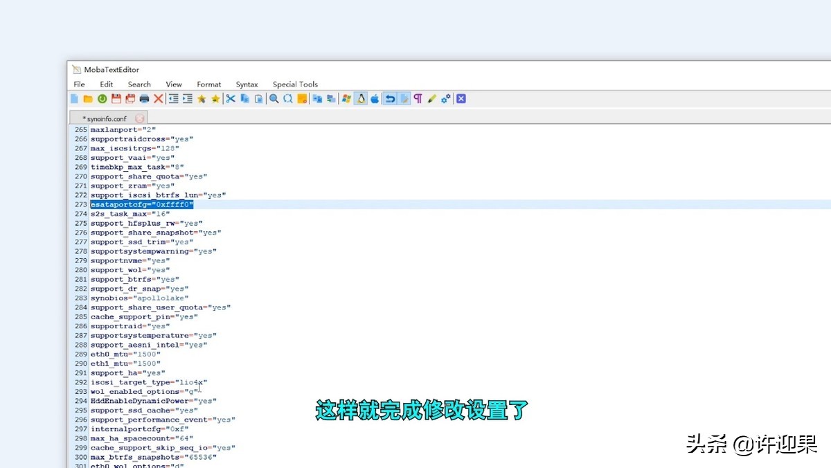Close the synoinfo.conf tab
The height and width of the screenshot is (468, 831).
coord(140,118)
